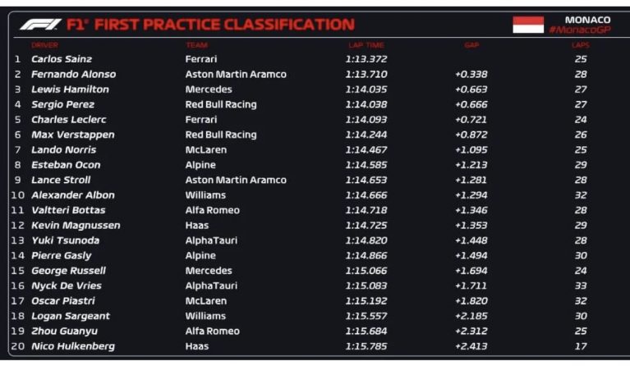Click the Monaco flag icon

tap(528, 25)
